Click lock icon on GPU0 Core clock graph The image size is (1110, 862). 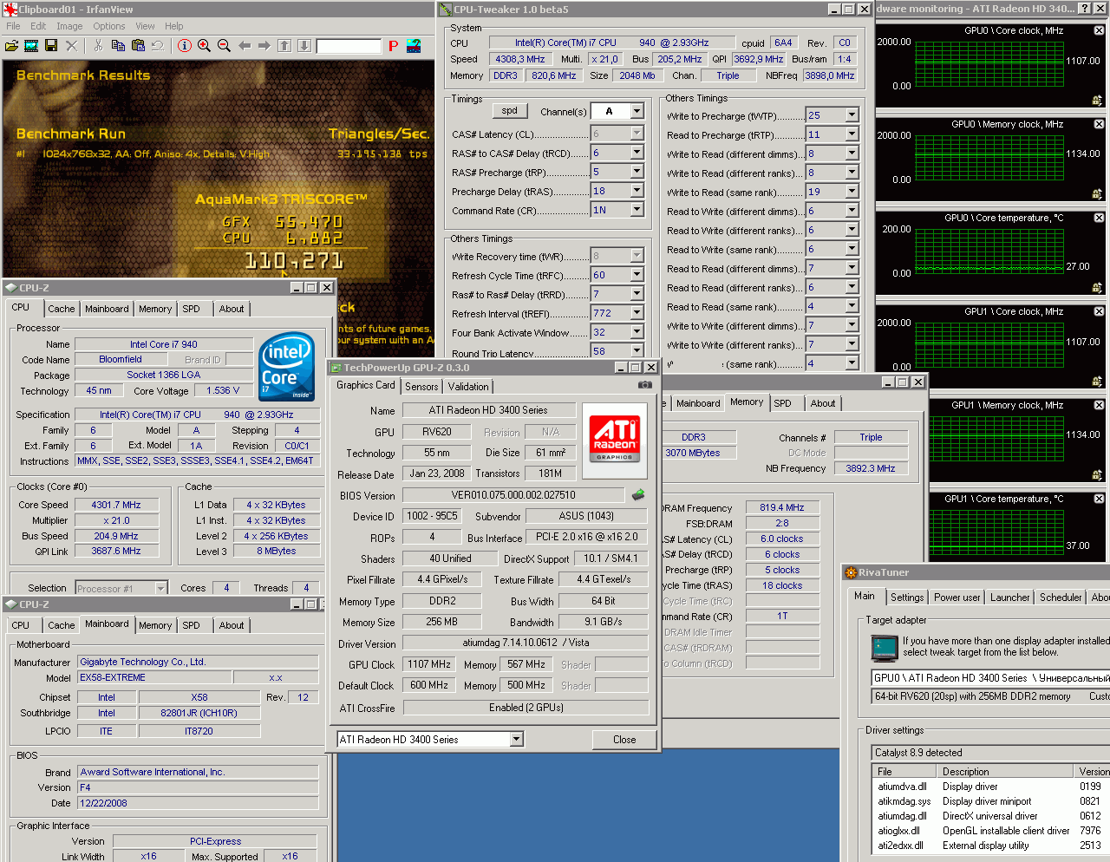click(x=1097, y=101)
